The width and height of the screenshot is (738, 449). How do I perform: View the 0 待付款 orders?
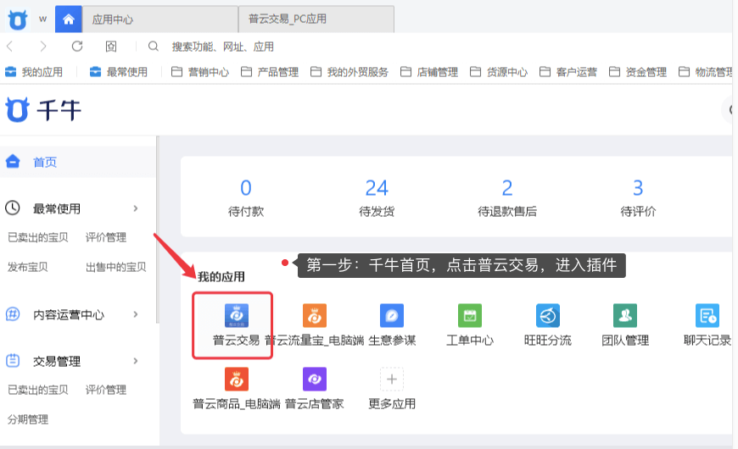246,197
